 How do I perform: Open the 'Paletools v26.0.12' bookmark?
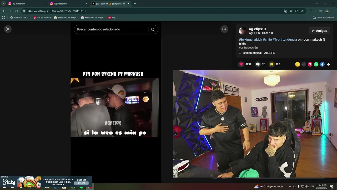coord(20,18)
